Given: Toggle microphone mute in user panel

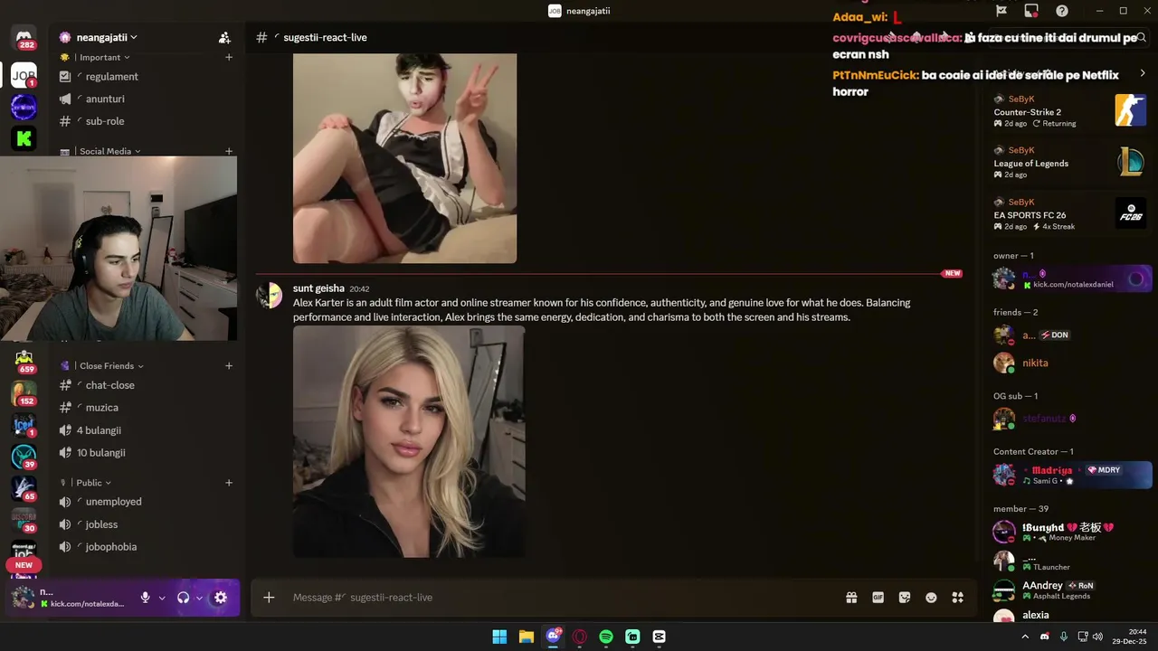Looking at the screenshot, I should pos(145,598).
